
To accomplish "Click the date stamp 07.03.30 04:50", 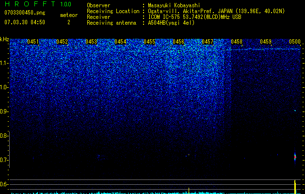I will [25, 22].
